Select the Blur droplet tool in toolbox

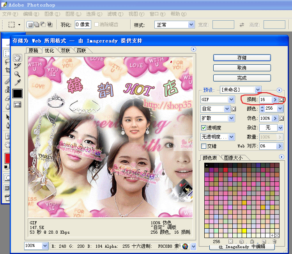(x=7, y=107)
